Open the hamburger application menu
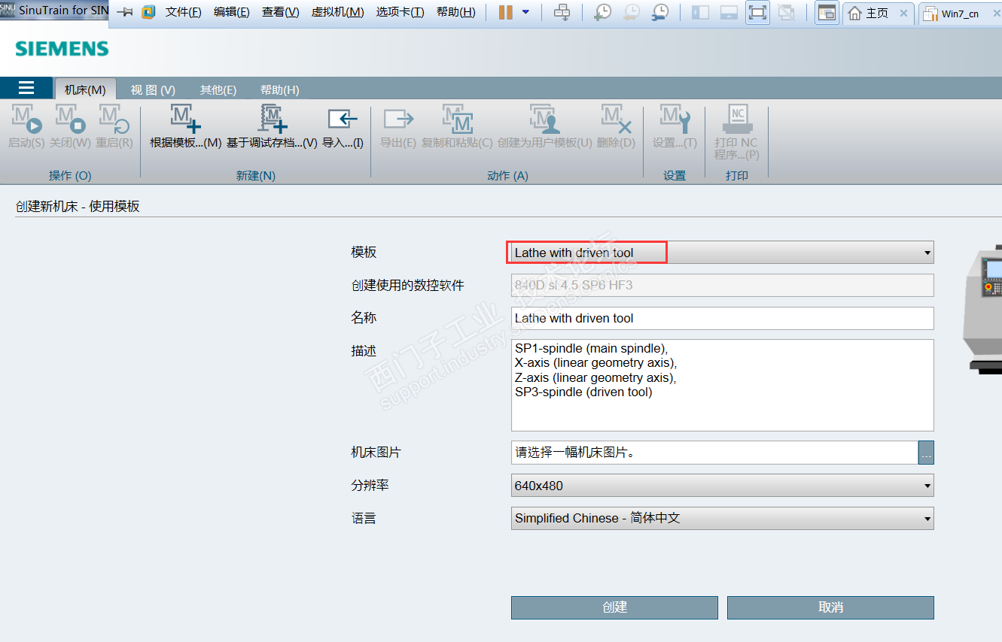Viewport: 1002px width, 642px height. click(26, 88)
